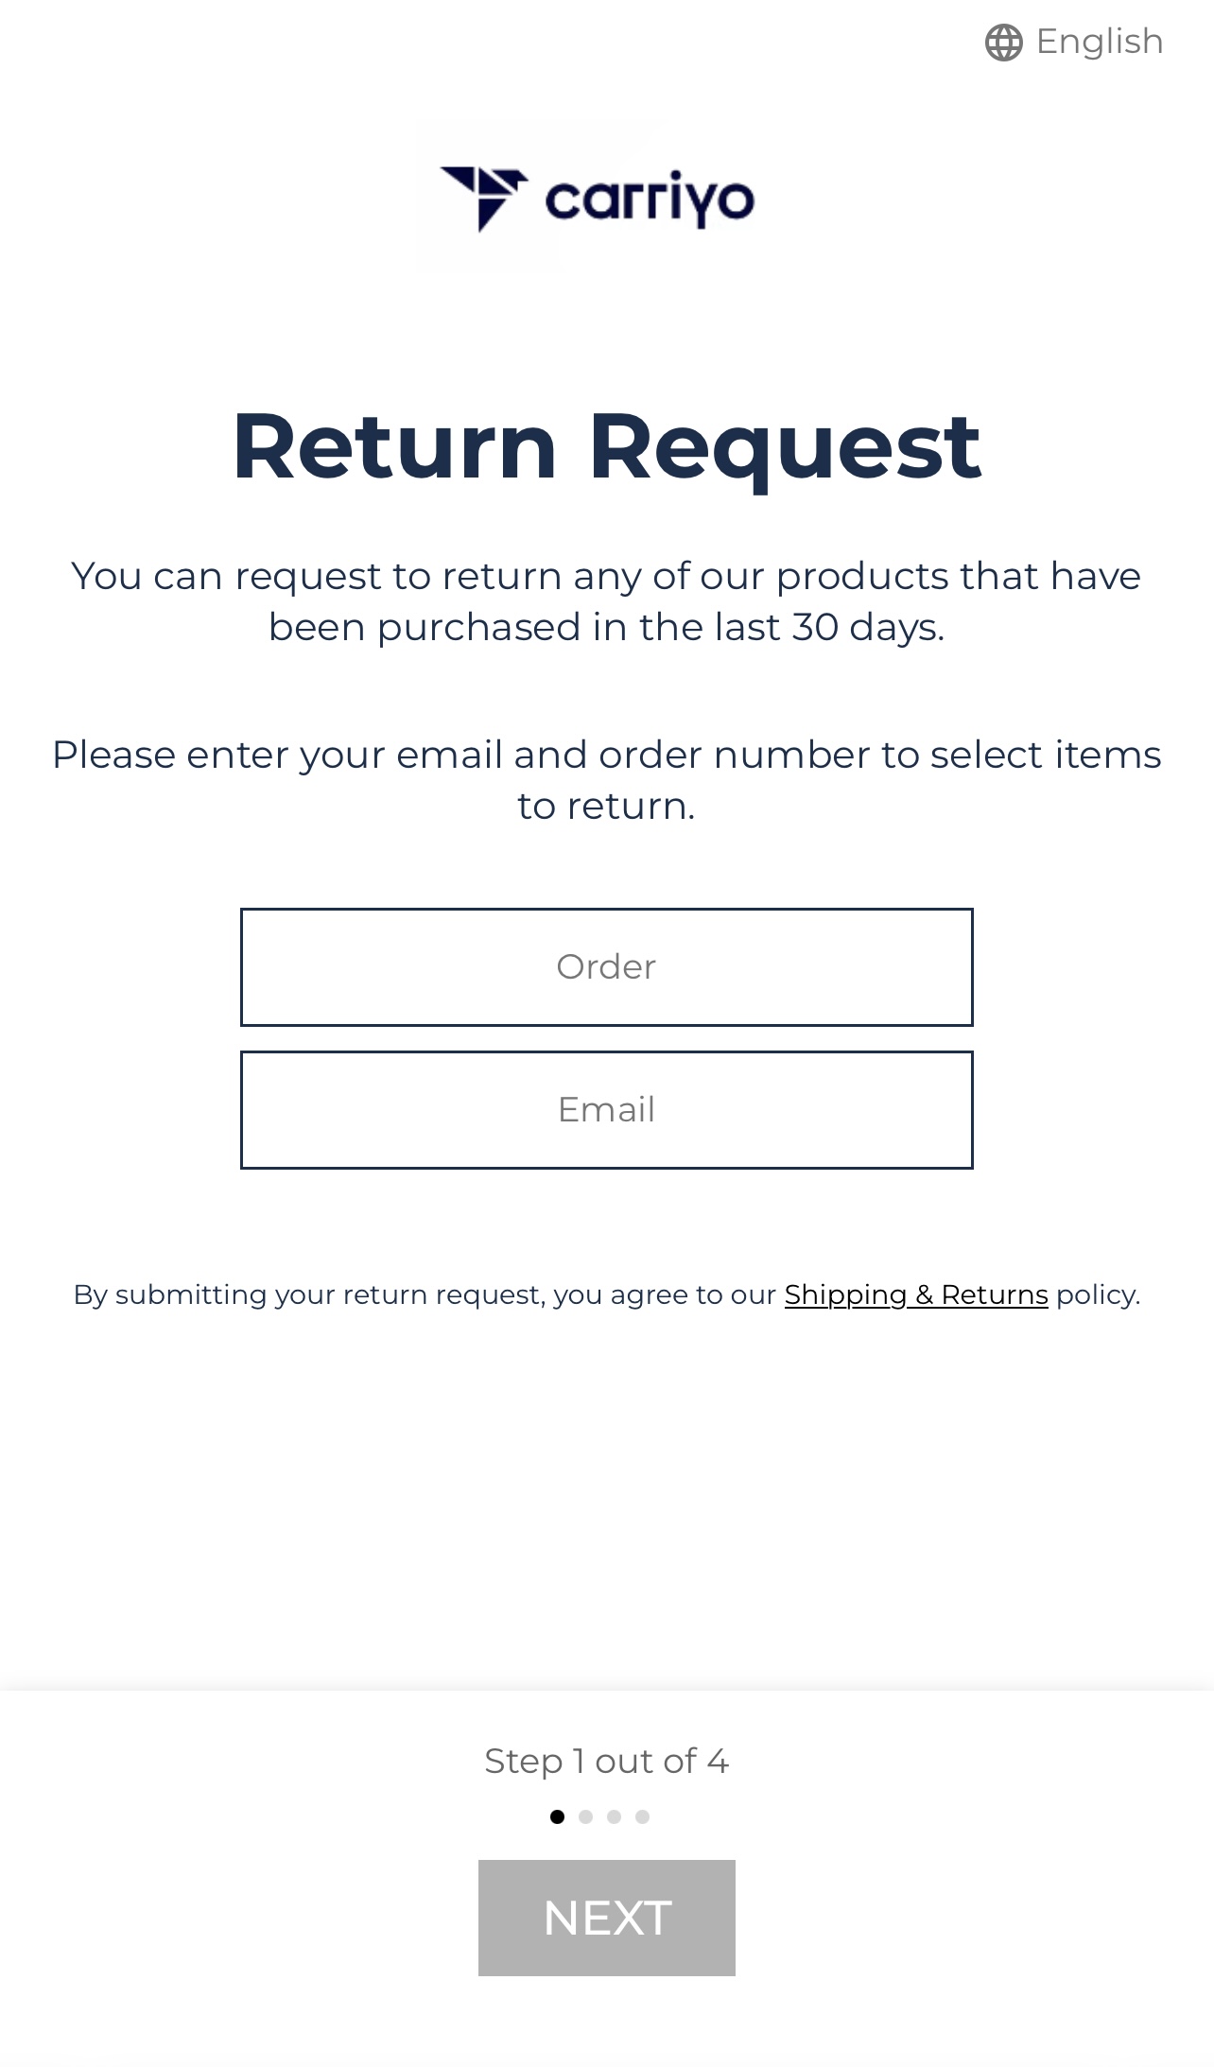
Task: Select the second step indicator dot
Action: 585,1816
